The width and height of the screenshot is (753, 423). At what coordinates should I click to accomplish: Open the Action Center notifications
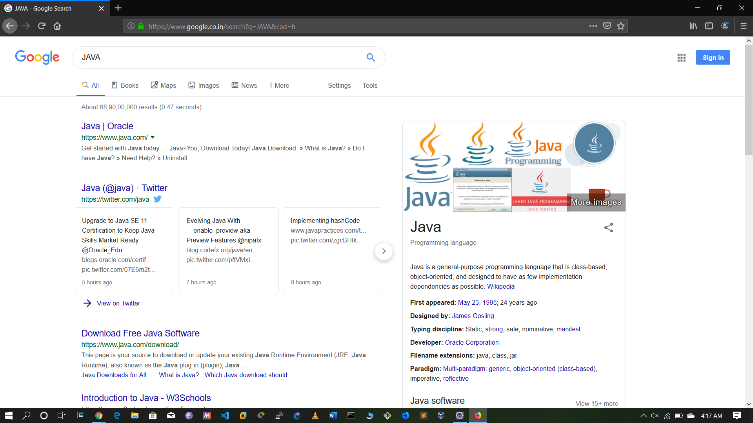pos(737,416)
